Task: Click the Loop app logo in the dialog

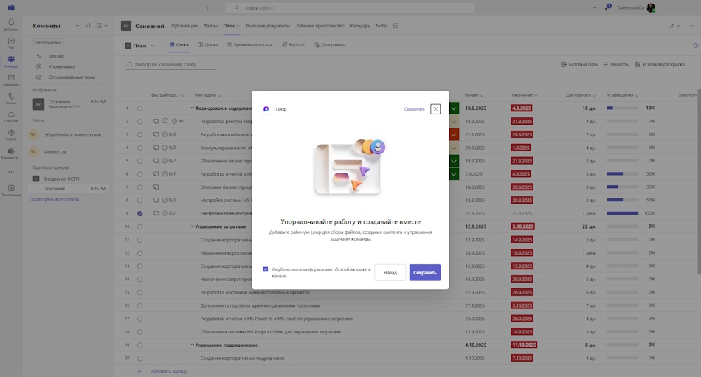Action: (x=266, y=108)
